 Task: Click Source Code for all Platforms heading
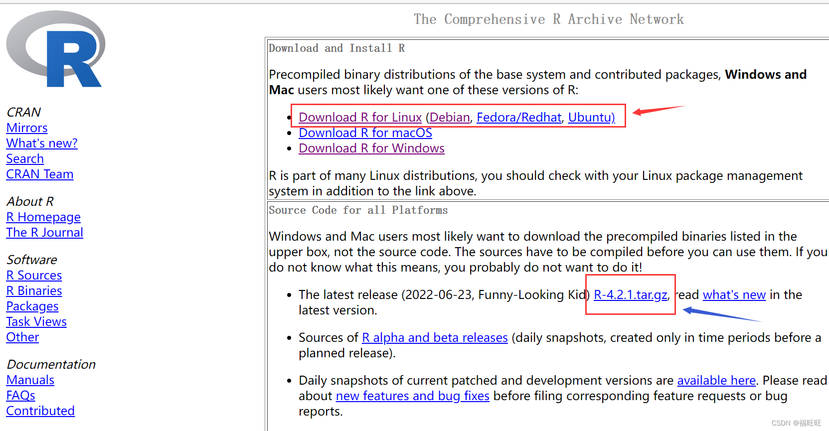358,210
